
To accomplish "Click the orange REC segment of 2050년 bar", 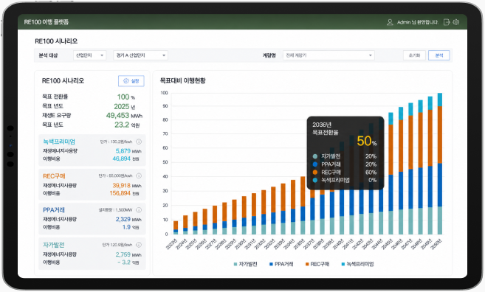I will pyautogui.click(x=439, y=135).
